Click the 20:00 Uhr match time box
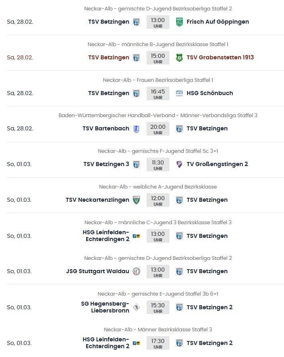Viewport: 284px width, 357px height. (x=158, y=129)
